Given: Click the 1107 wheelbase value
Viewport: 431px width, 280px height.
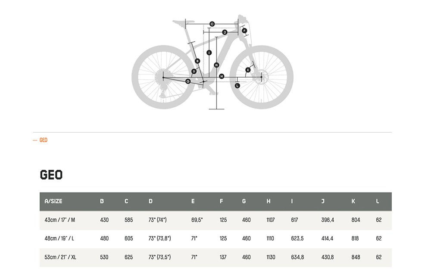Looking at the screenshot, I should click(x=271, y=220).
